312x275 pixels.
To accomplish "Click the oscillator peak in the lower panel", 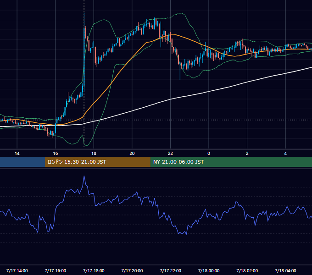I will coord(84,176).
